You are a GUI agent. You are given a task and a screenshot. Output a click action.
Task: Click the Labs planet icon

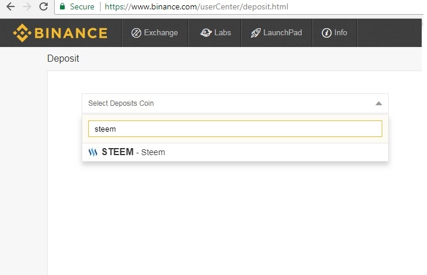pos(206,33)
